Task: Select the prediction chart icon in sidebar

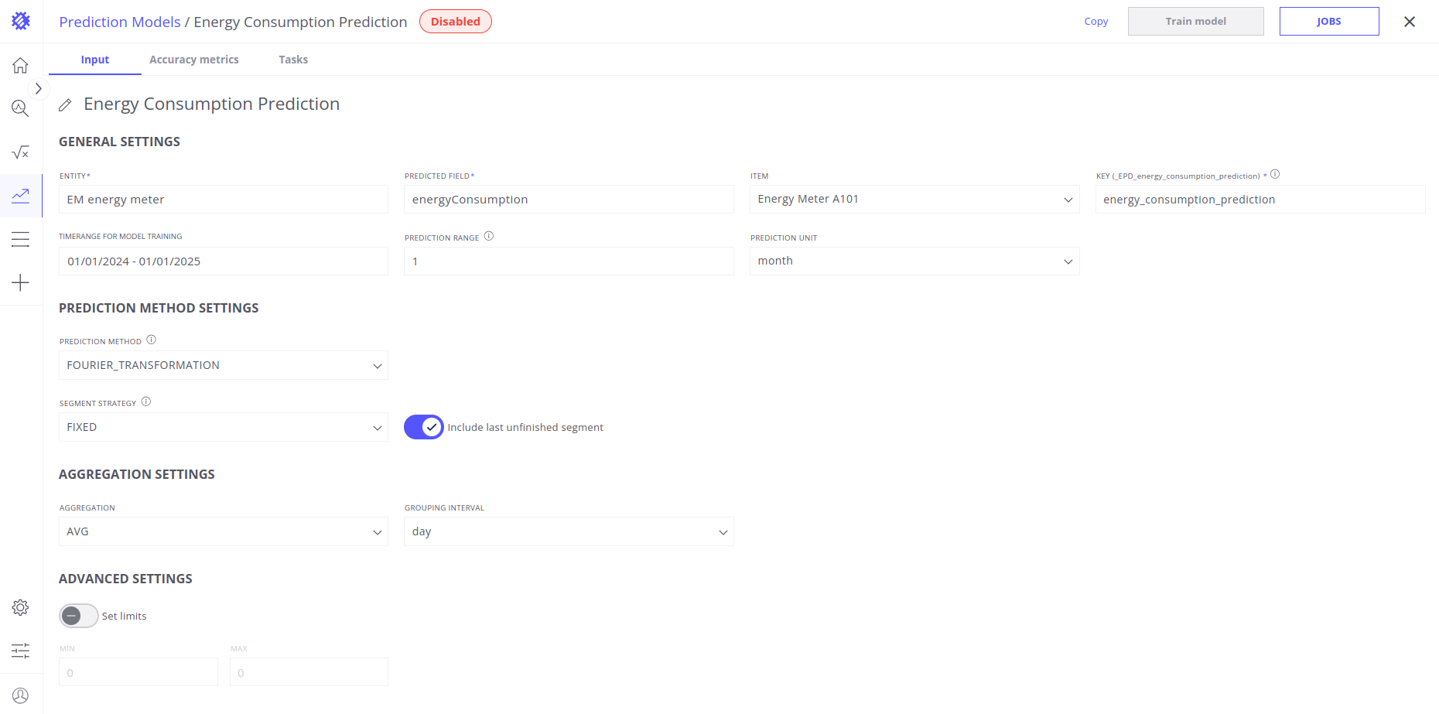Action: 21,196
